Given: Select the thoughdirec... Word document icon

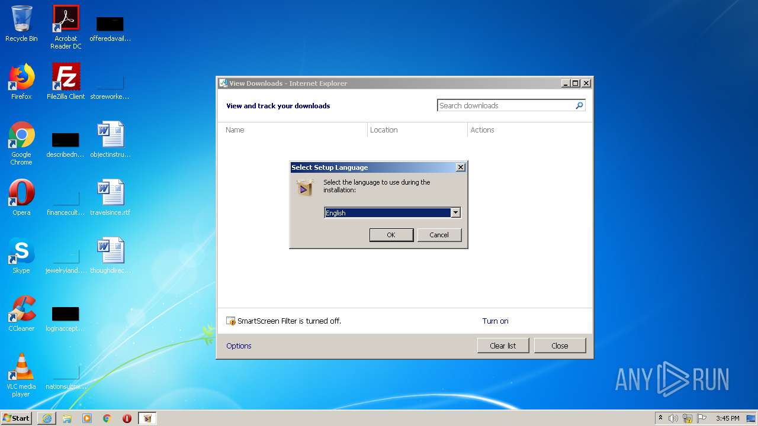Looking at the screenshot, I should click(x=110, y=256).
